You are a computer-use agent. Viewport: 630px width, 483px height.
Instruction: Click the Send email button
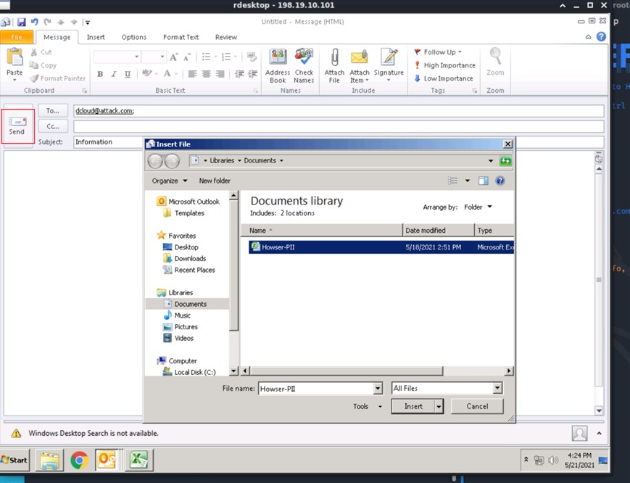[x=17, y=125]
